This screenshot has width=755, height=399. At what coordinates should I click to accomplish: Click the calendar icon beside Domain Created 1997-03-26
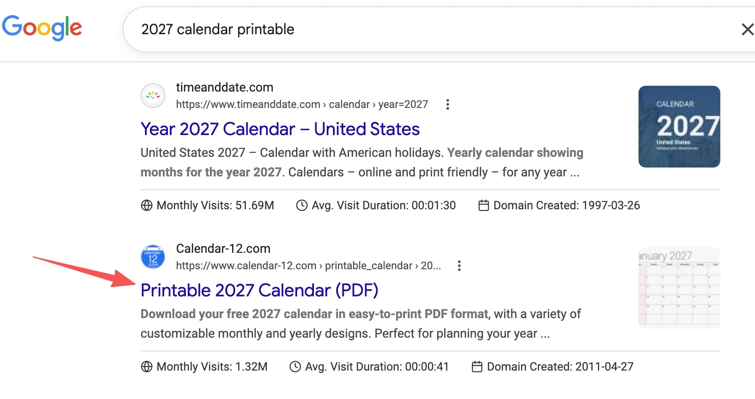click(x=483, y=205)
